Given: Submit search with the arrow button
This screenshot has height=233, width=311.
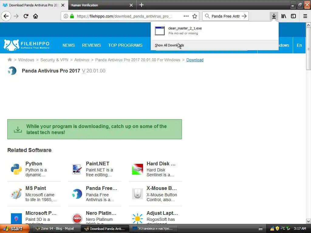Looking at the screenshot, I should [244, 16].
